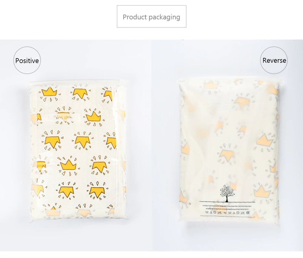Viewport: 303px width, 258px height.
Task: Click the multilingual material text under the tree
Action: coord(227,207)
